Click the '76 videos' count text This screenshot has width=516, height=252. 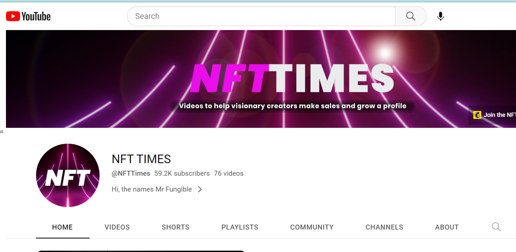229,173
